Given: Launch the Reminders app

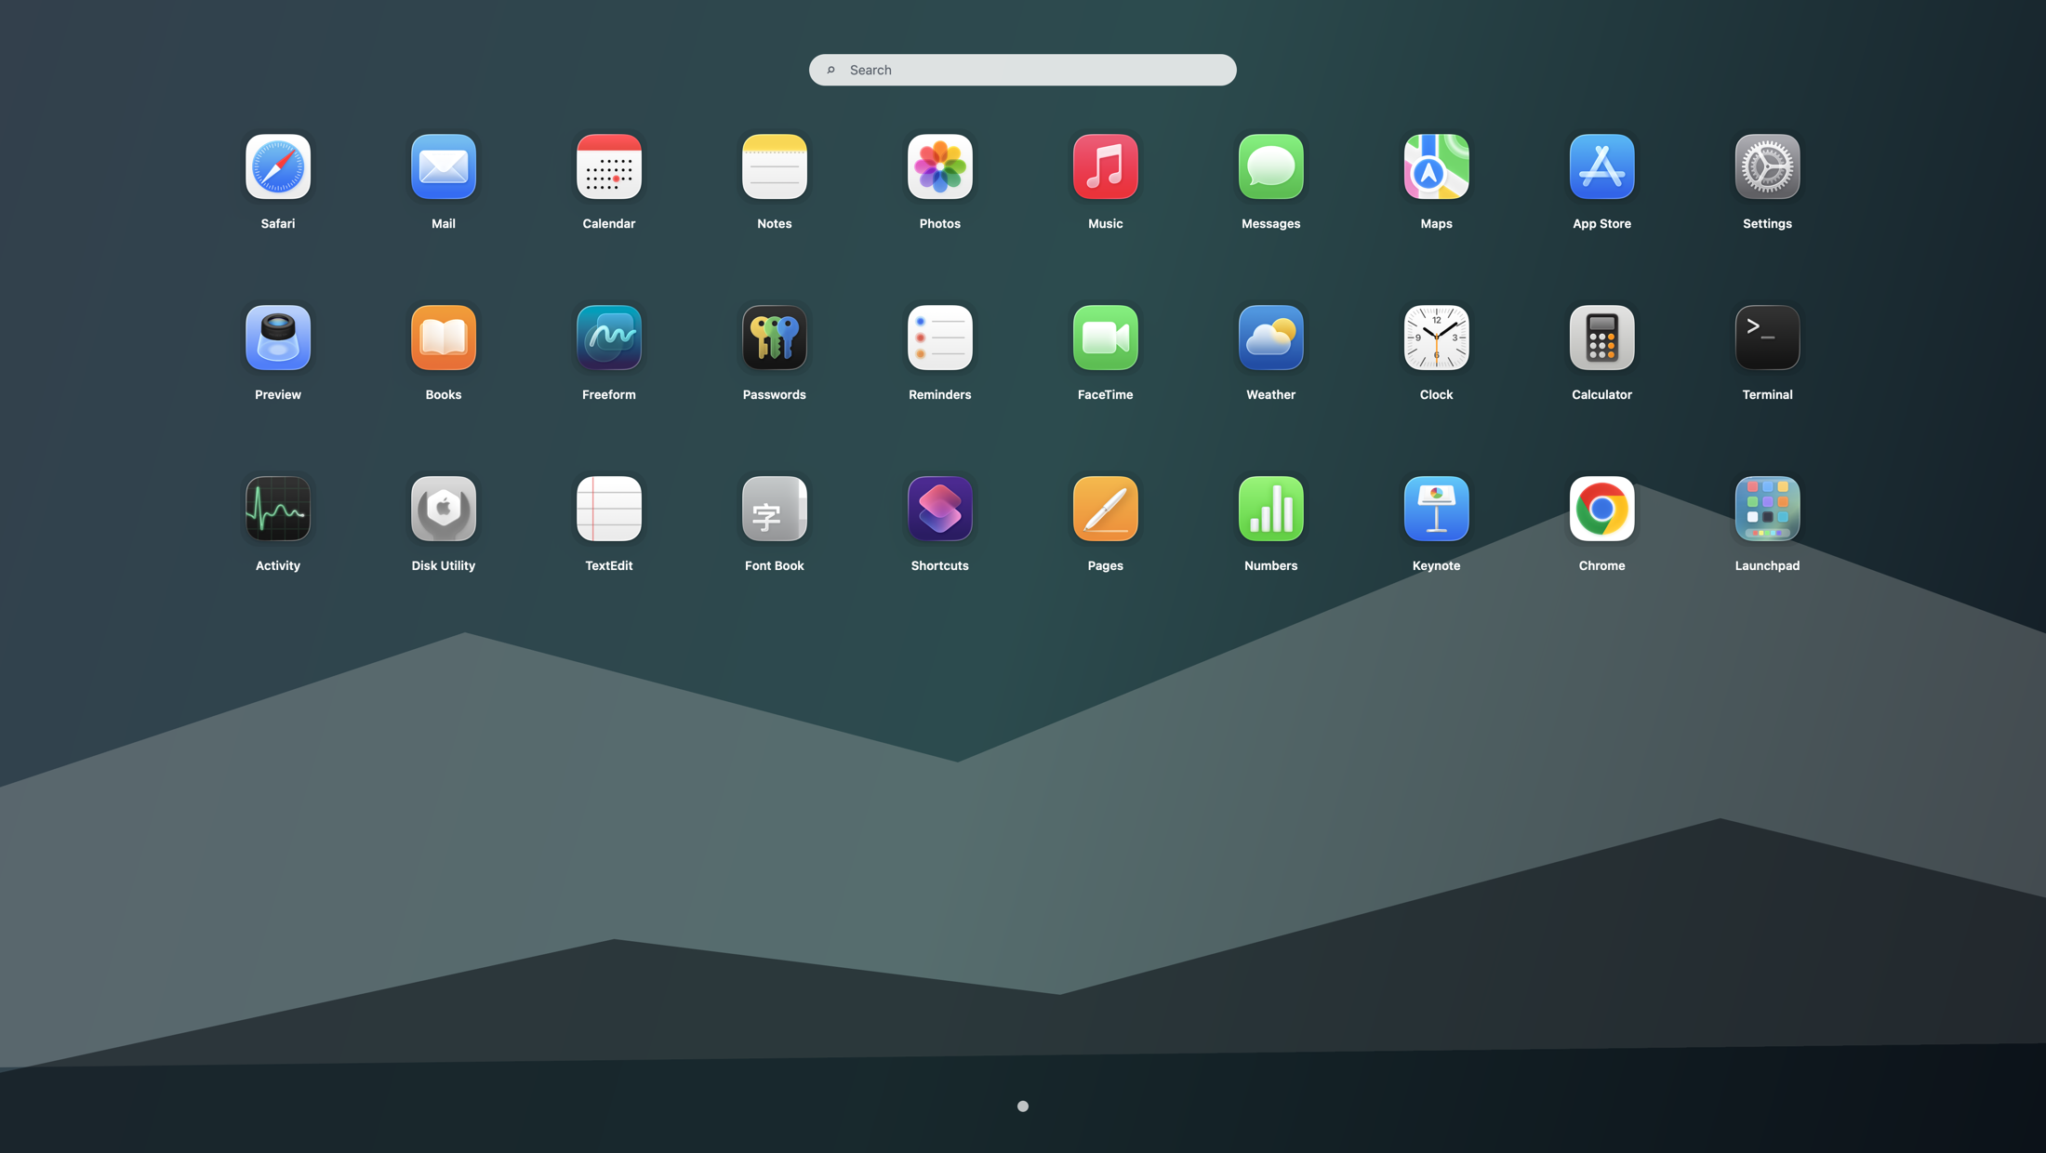Looking at the screenshot, I should pyautogui.click(x=940, y=338).
